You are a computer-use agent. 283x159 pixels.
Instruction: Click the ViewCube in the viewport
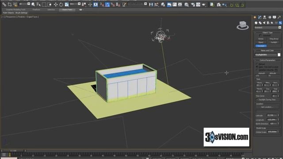(243, 25)
